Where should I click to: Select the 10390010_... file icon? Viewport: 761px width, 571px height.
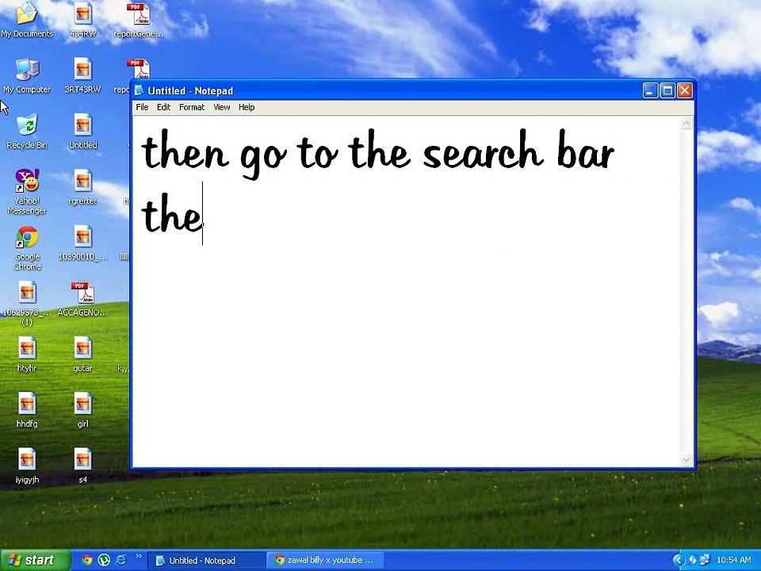point(83,243)
